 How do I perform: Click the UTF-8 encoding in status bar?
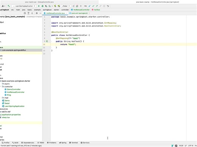[191, 145]
